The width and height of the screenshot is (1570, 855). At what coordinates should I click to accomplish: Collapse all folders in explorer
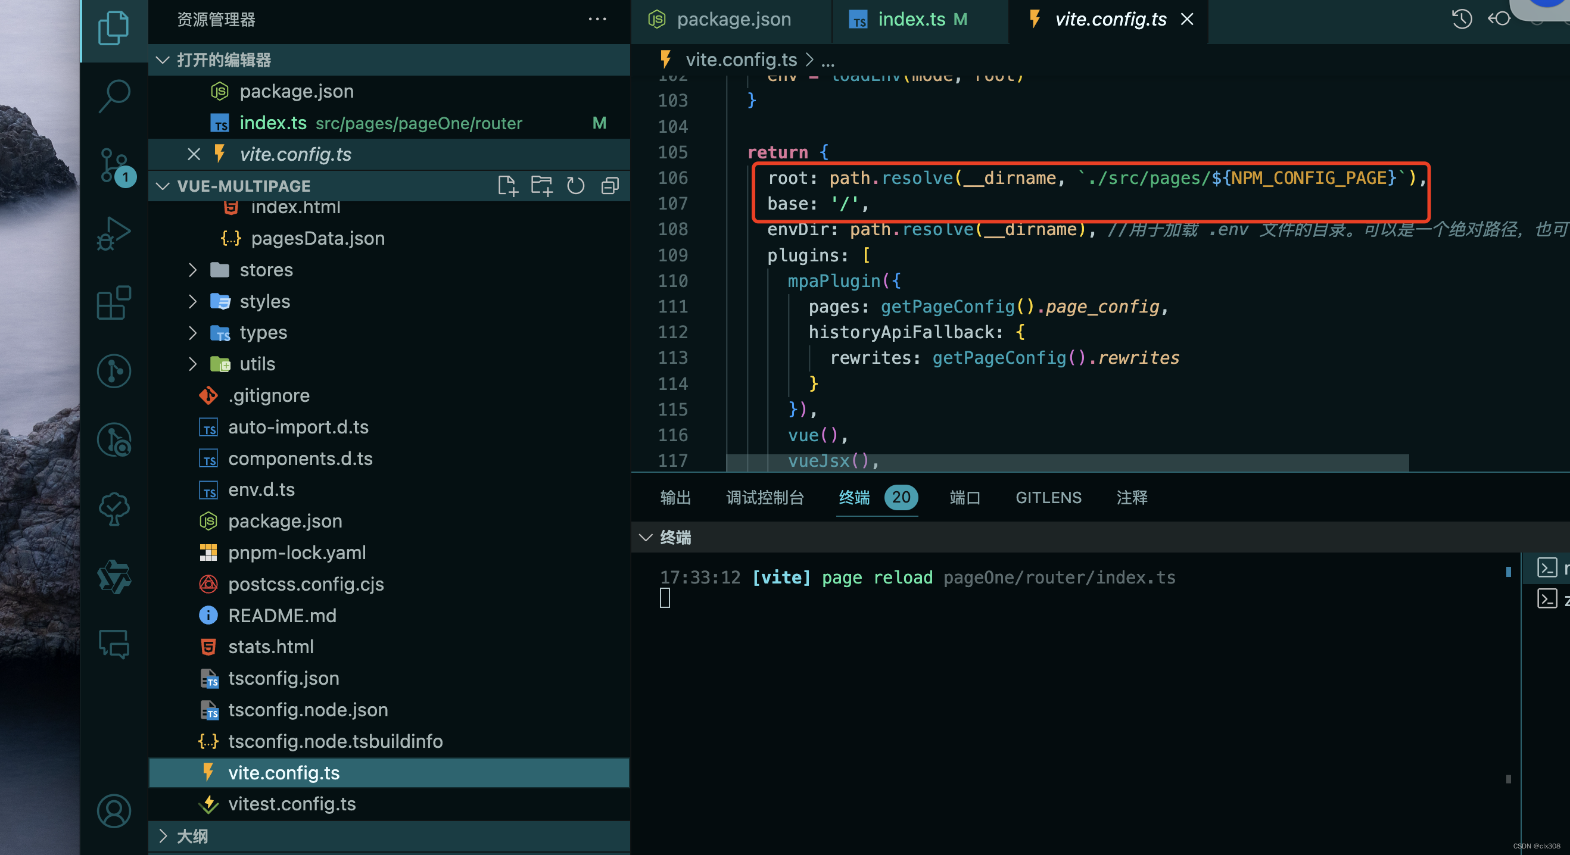(610, 186)
